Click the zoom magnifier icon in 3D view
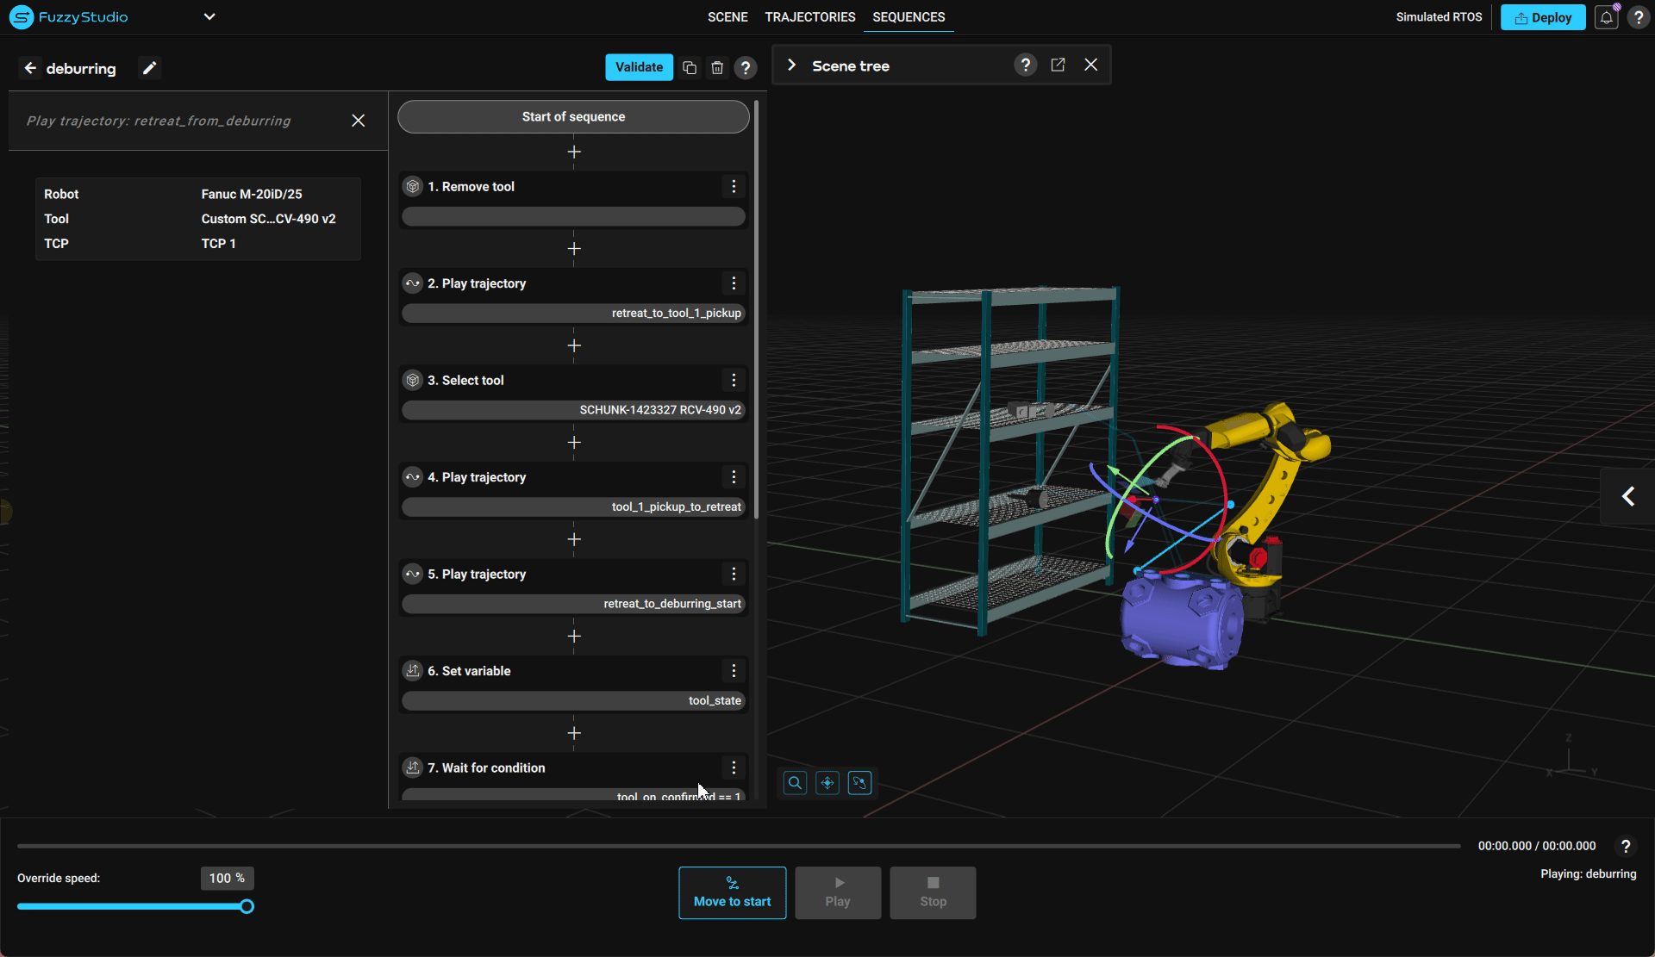Screen dimensions: 1655x957 (x=795, y=783)
